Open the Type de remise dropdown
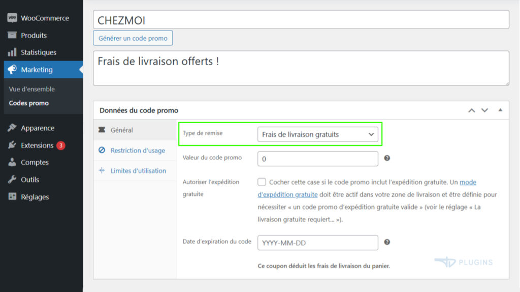This screenshot has height=292, width=520. coord(318,134)
